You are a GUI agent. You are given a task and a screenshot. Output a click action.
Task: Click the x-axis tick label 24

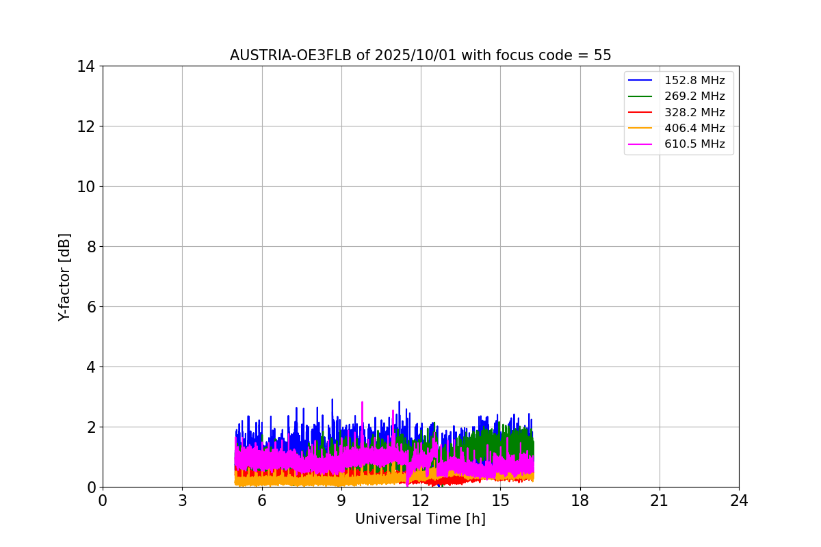pyautogui.click(x=739, y=501)
